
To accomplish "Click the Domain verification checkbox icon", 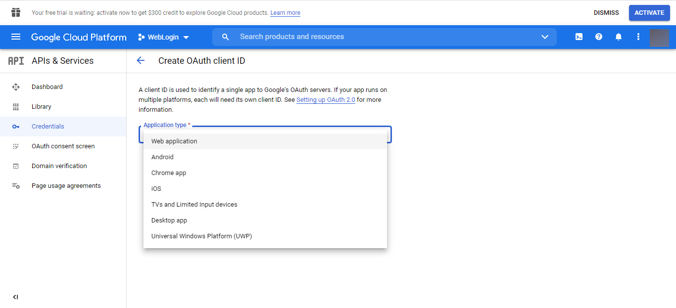I will [16, 166].
